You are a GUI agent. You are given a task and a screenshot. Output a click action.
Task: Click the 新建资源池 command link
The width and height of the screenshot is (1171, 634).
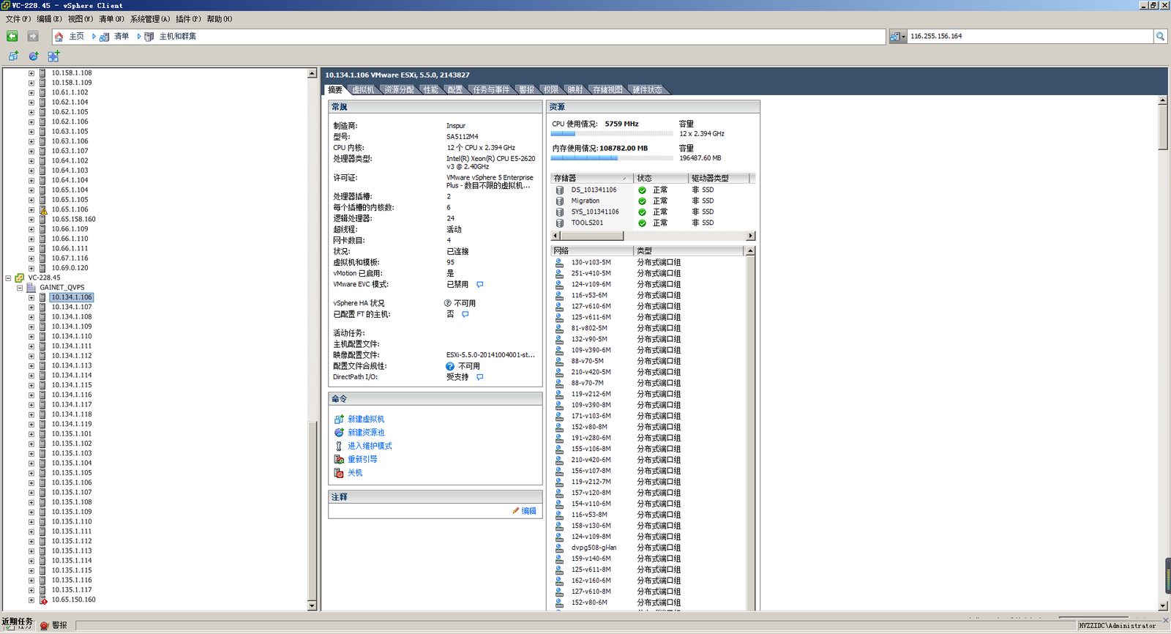click(x=366, y=433)
